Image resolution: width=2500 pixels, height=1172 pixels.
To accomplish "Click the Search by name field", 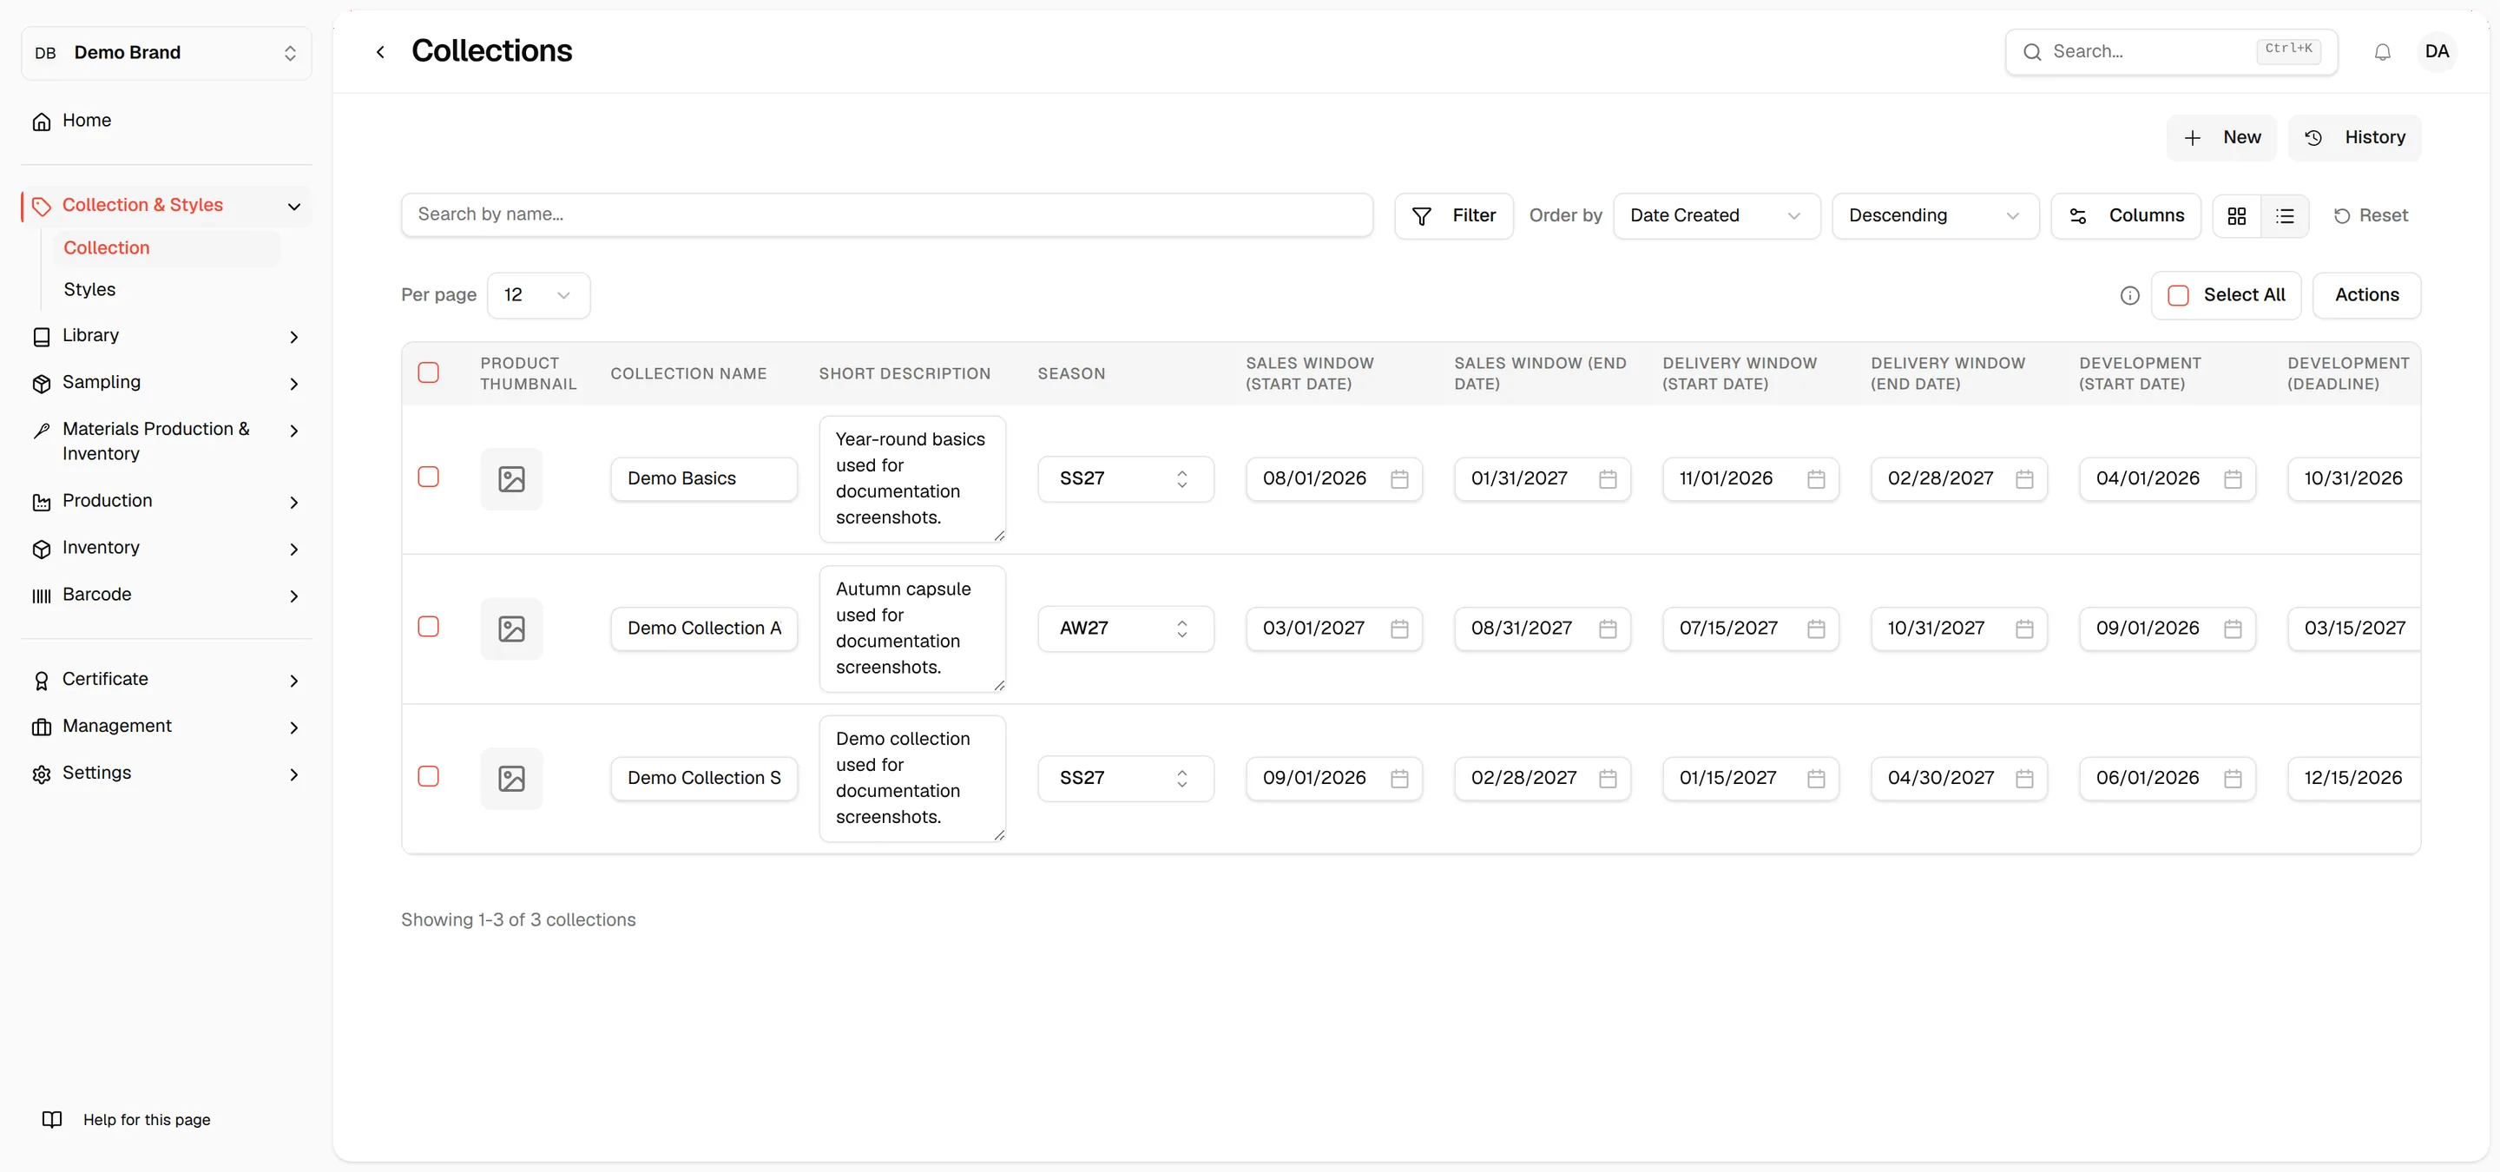I will [886, 214].
